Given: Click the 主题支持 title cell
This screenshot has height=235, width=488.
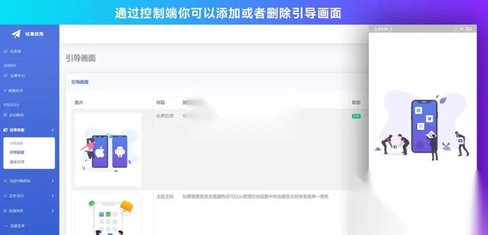Looking at the screenshot, I should 164,197.
